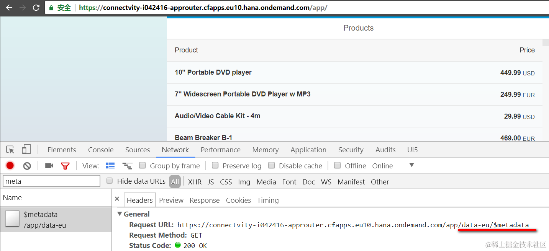Filter requests by Media
The image size is (549, 251).
coord(266,182)
